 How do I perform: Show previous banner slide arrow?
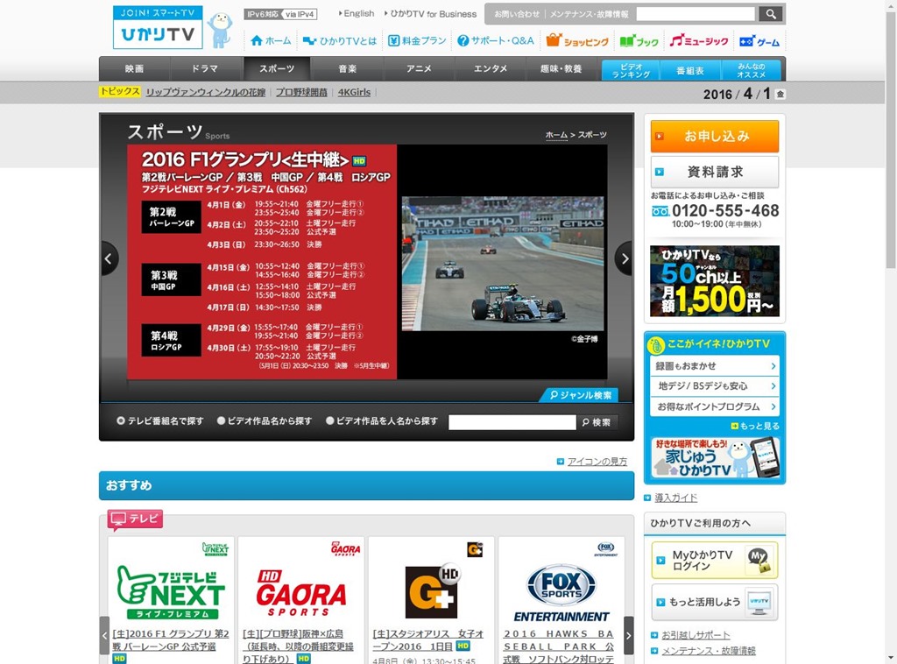pyautogui.click(x=109, y=258)
